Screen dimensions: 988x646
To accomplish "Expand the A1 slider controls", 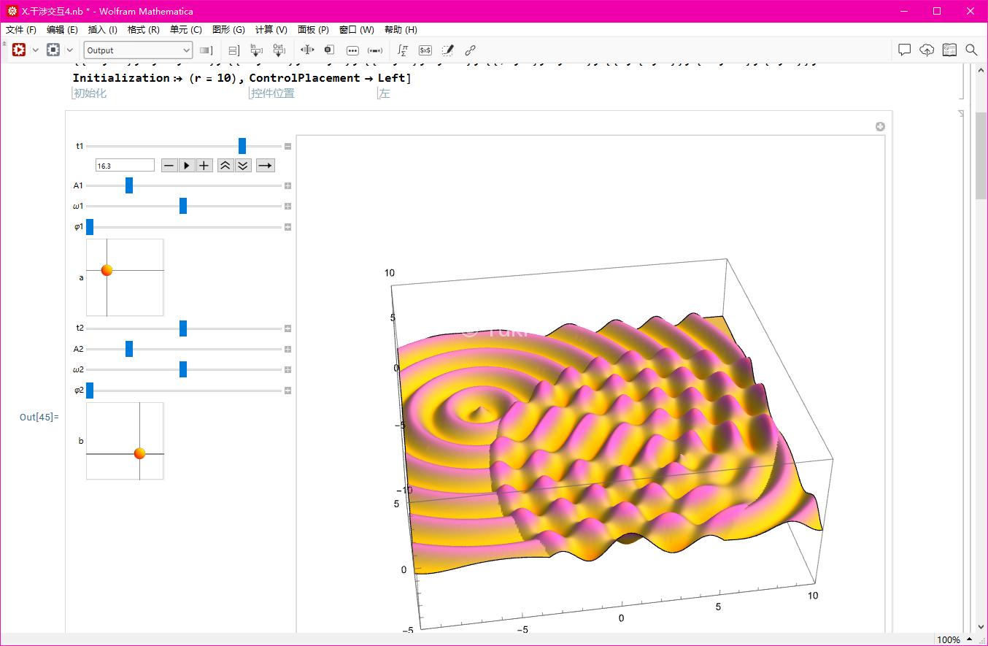I will click(x=288, y=186).
